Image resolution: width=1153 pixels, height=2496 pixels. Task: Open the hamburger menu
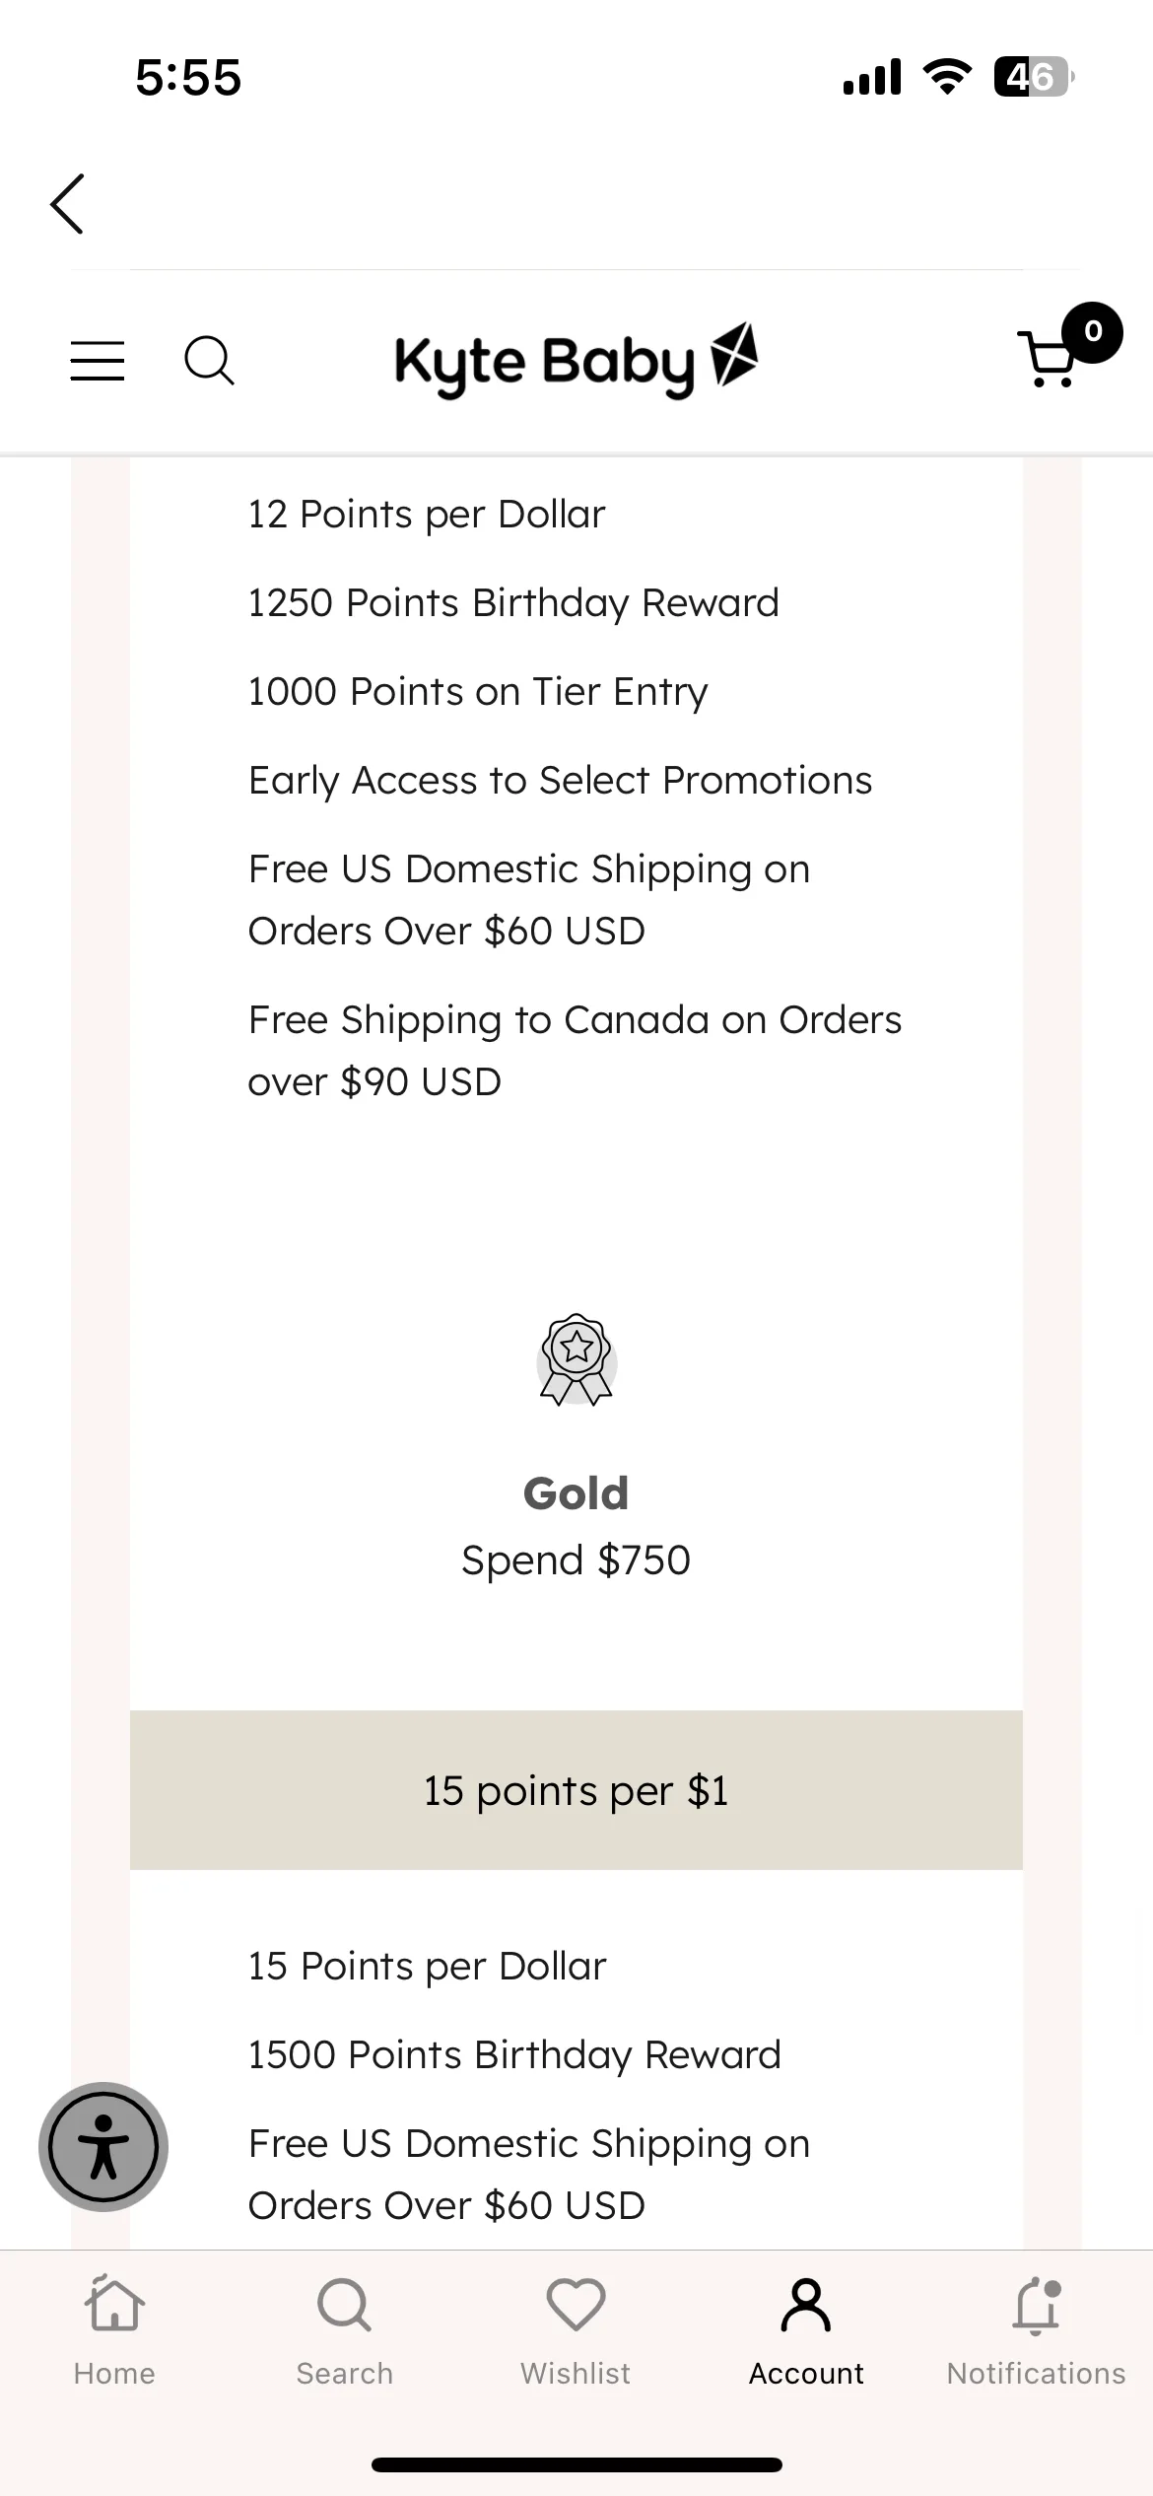[98, 361]
